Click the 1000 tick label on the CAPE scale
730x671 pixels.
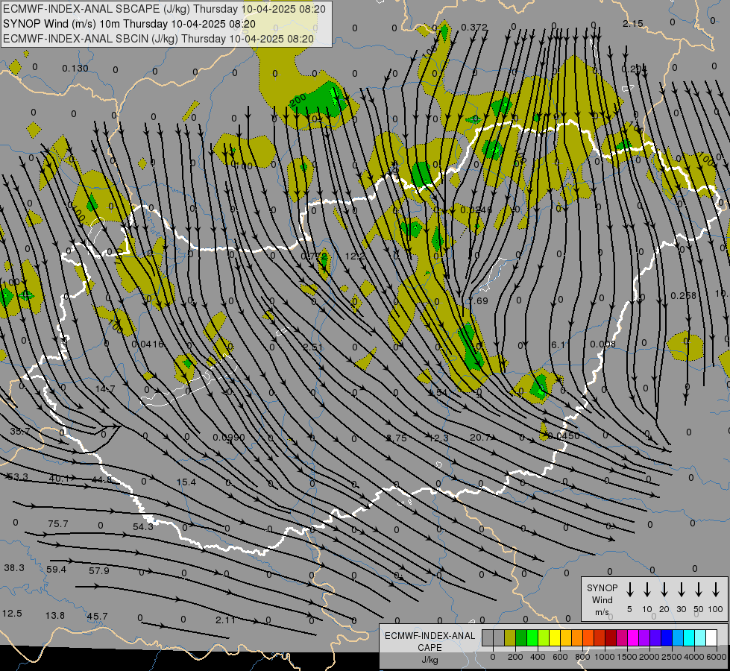point(604,657)
